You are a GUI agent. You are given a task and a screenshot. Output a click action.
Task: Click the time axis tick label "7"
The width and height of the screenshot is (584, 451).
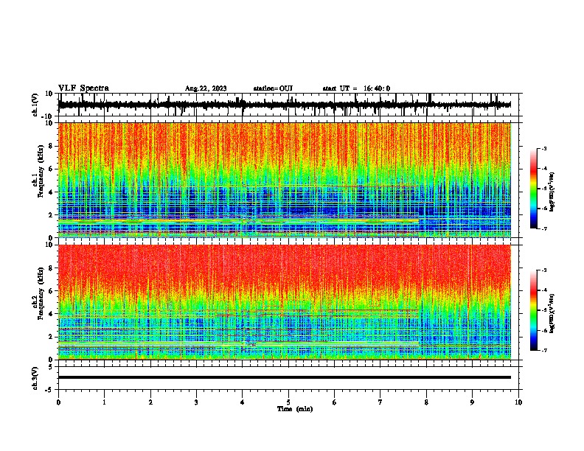[x=380, y=402]
